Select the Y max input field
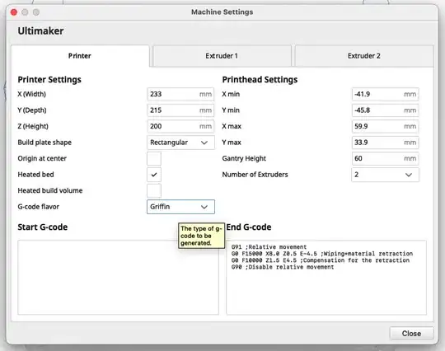Image resolution: width=445 pixels, height=351 pixels. (x=385, y=143)
